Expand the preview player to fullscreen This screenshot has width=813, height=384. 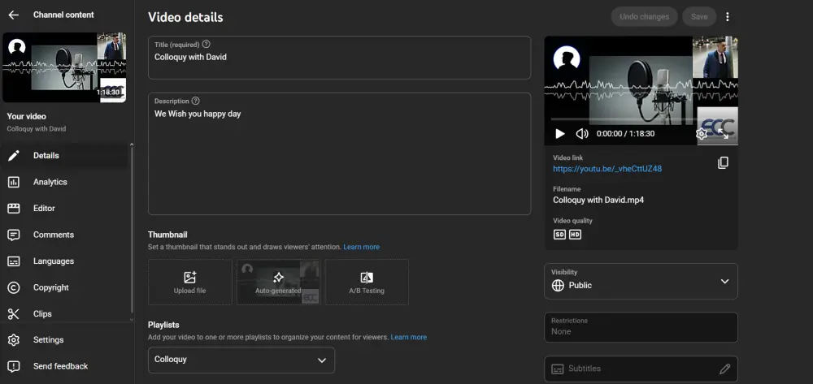724,133
